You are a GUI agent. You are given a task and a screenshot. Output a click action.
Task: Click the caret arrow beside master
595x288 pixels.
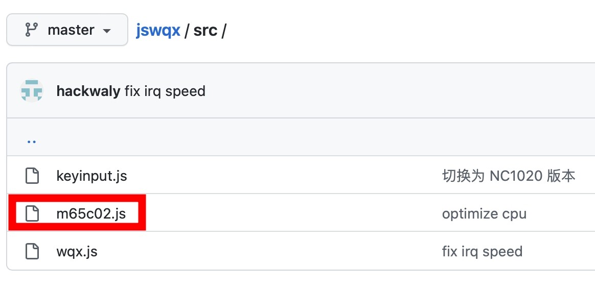click(107, 31)
